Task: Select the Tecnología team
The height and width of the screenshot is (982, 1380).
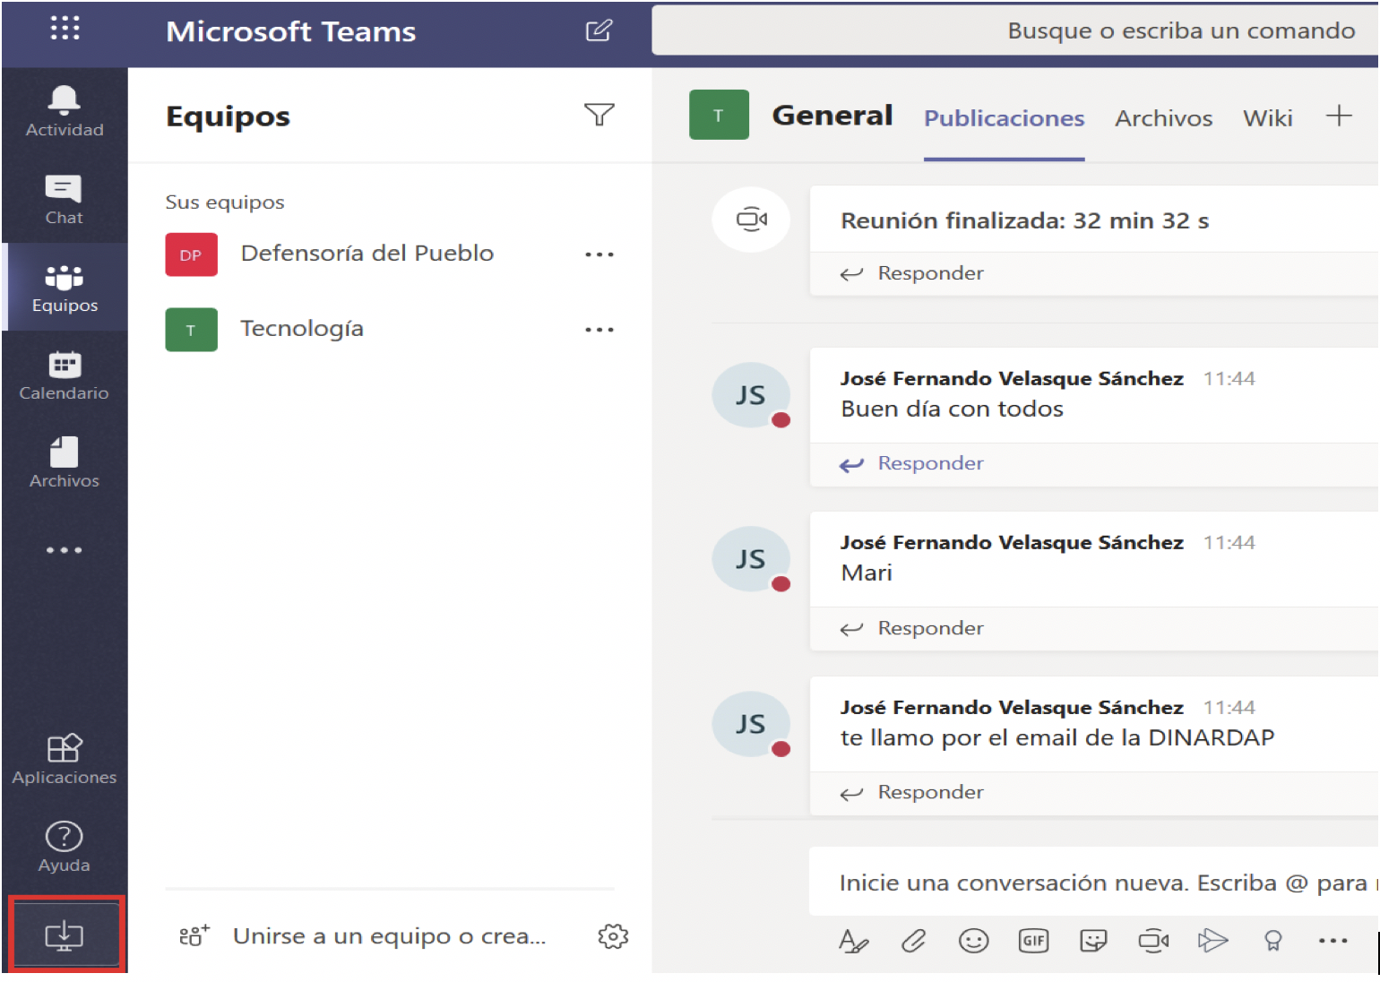Action: tap(301, 329)
